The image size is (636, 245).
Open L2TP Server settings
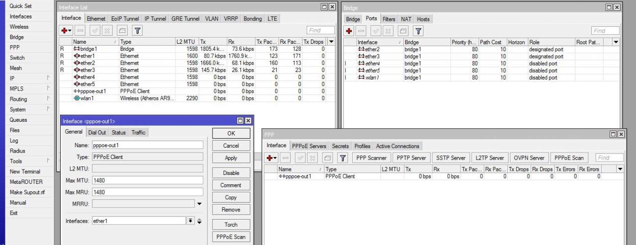click(489, 158)
